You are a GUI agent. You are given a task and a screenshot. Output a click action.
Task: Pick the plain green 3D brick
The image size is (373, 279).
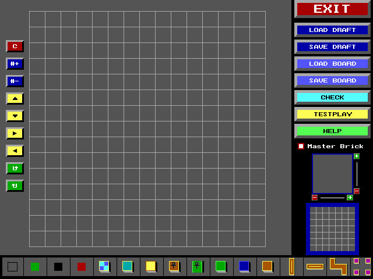tap(221, 266)
